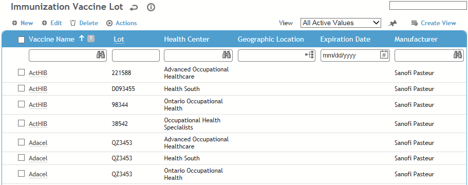This screenshot has width=468, height=185.
Task: Focus the Lot filter field
Action: point(136,55)
